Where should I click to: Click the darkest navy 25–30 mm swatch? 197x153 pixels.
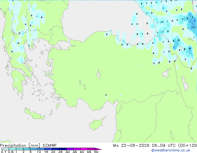[62, 149]
